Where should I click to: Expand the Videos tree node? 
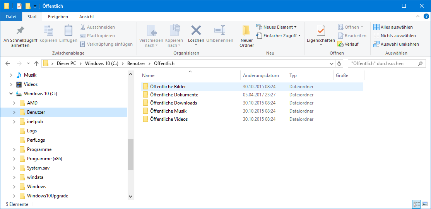point(11,84)
